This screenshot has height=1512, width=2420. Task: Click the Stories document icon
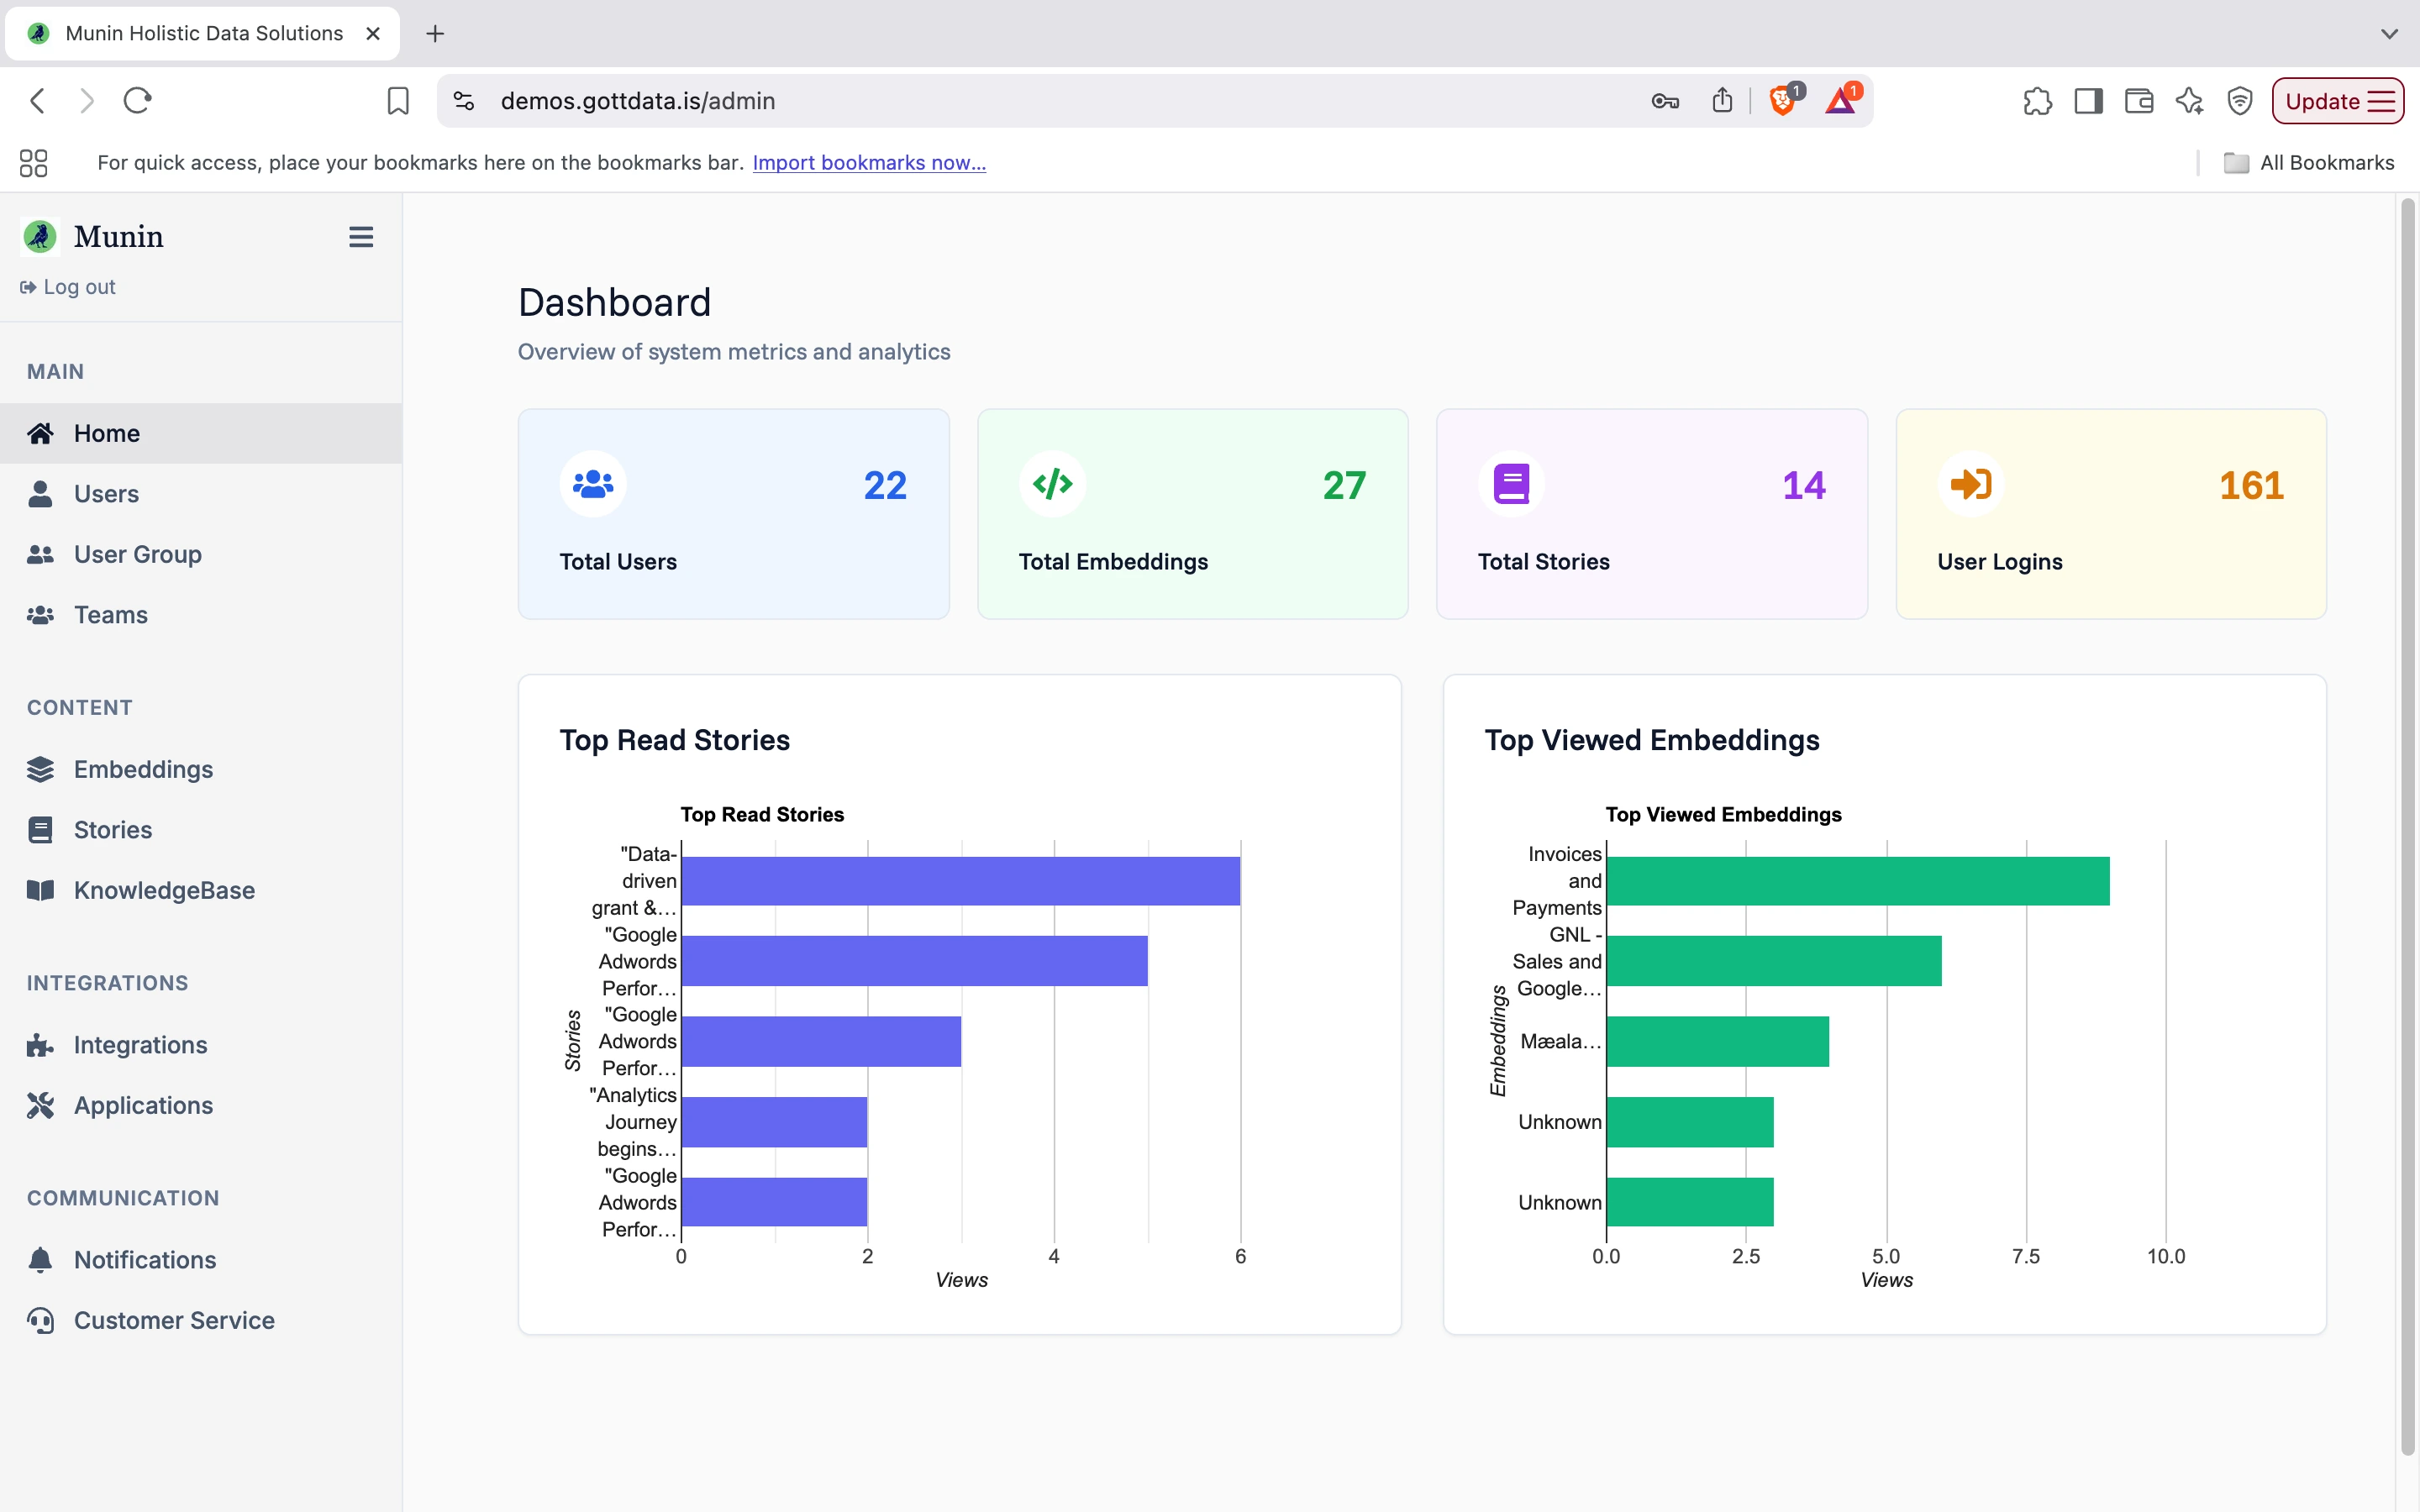(40, 829)
